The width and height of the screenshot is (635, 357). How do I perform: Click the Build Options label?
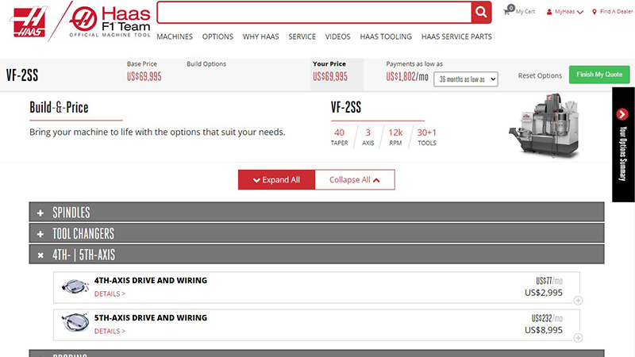pos(206,64)
